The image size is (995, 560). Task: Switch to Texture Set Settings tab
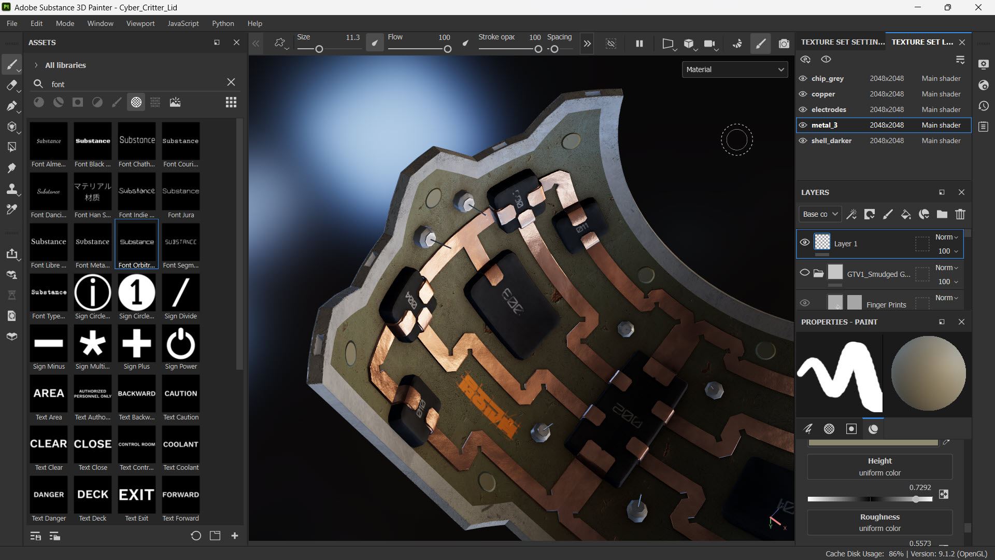coord(843,42)
